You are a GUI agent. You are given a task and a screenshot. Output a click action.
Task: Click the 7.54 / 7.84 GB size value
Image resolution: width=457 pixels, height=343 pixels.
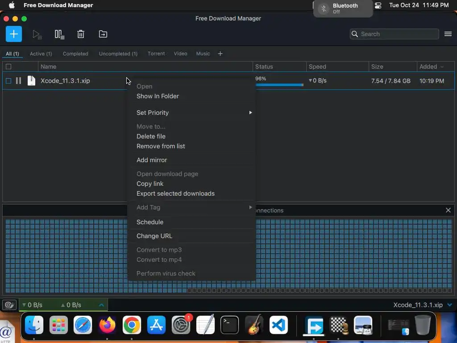point(391,81)
